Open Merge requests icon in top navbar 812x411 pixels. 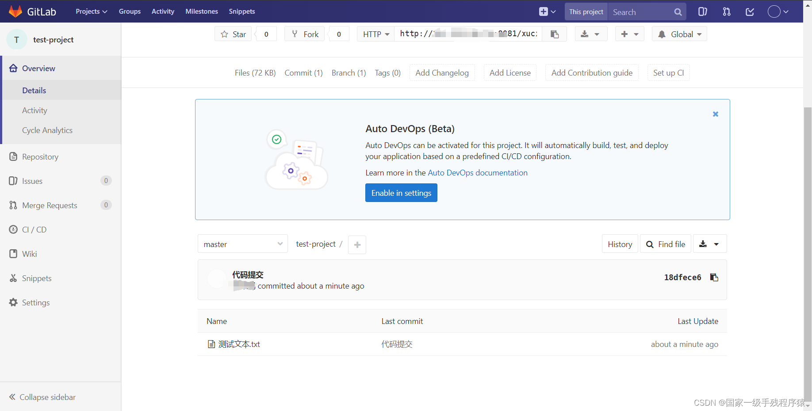pos(727,12)
